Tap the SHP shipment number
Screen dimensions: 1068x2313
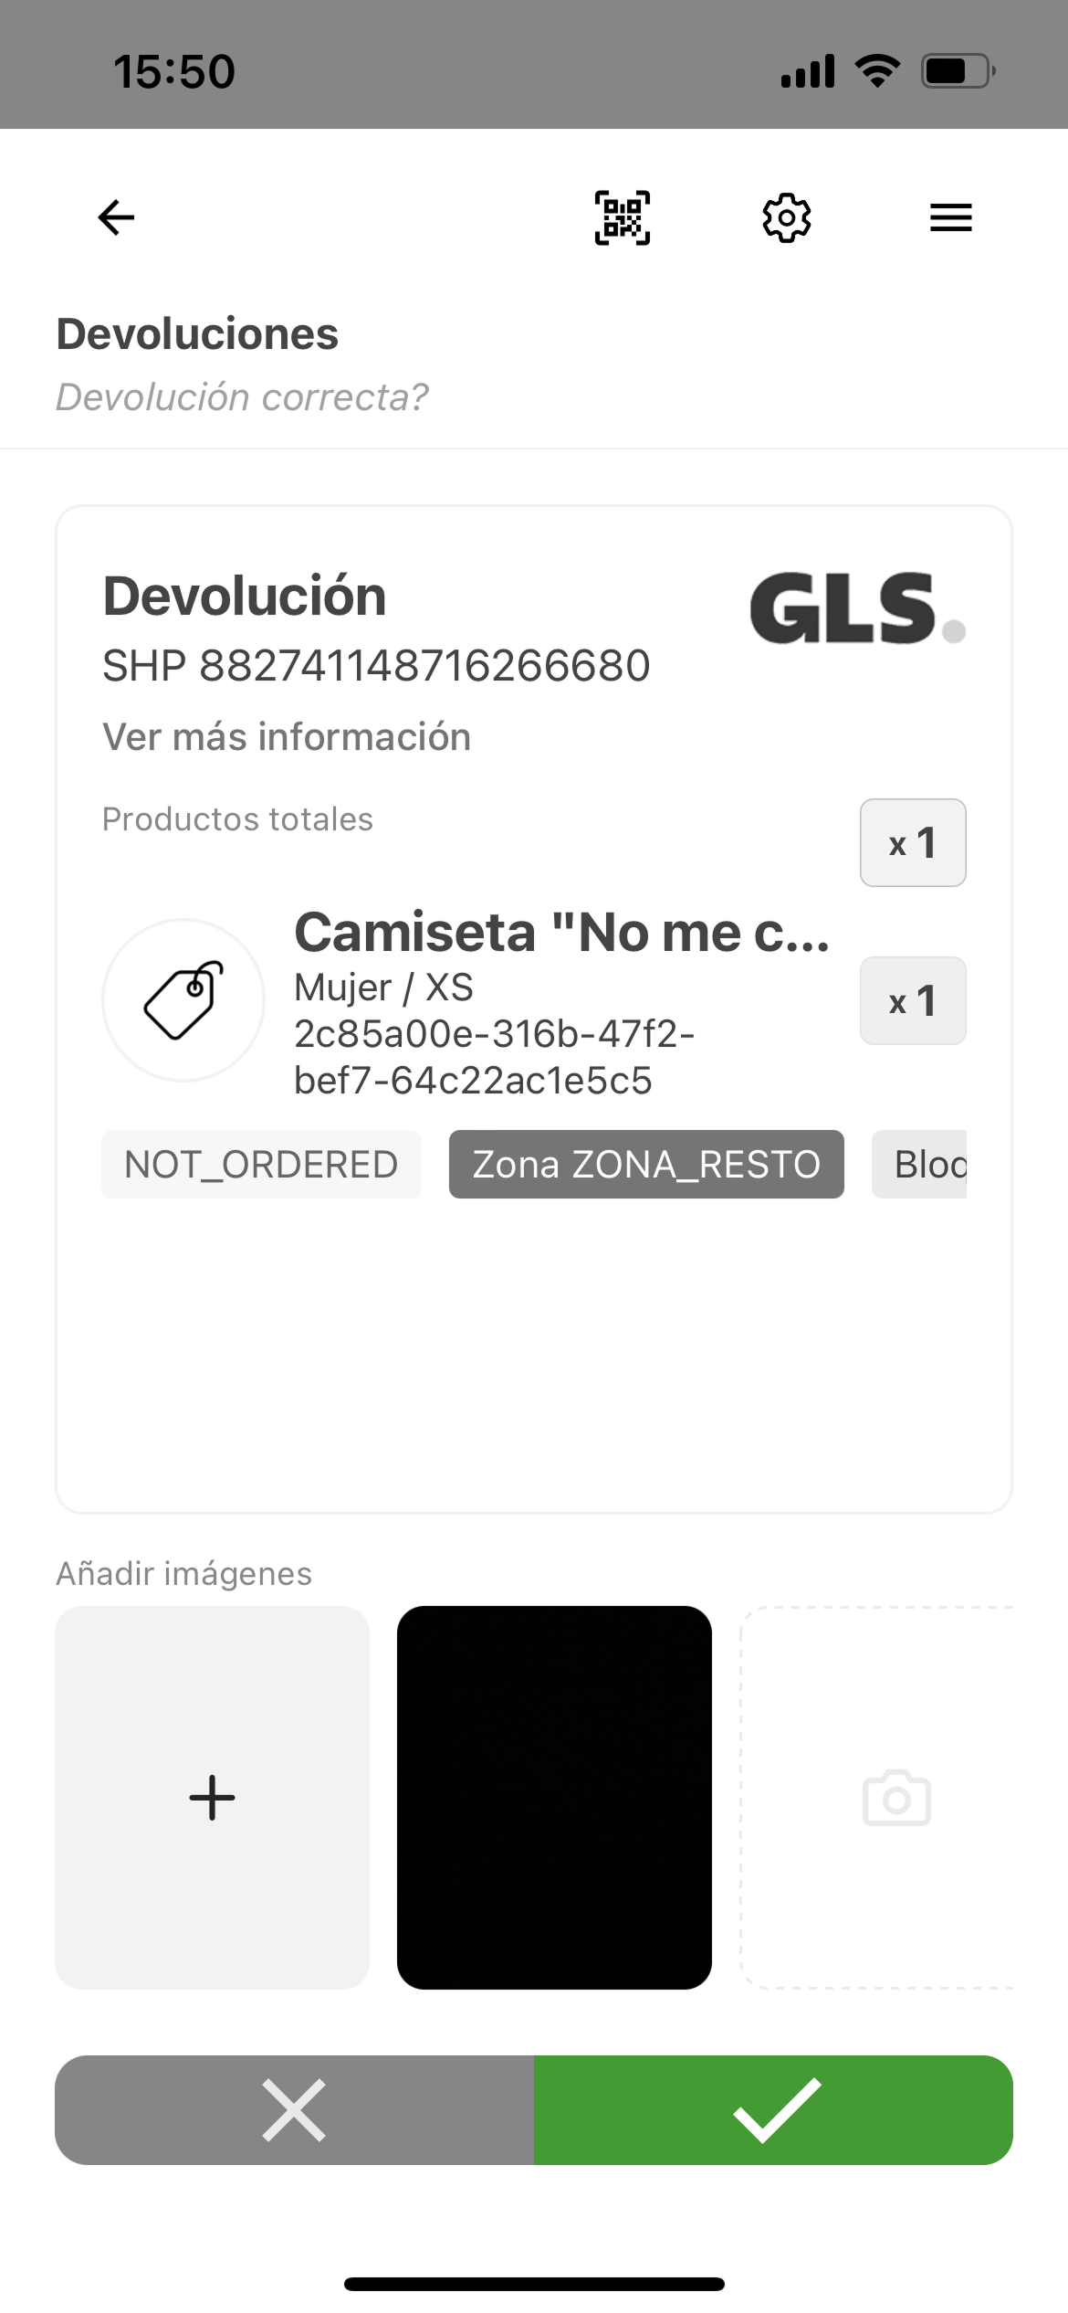coord(376,665)
